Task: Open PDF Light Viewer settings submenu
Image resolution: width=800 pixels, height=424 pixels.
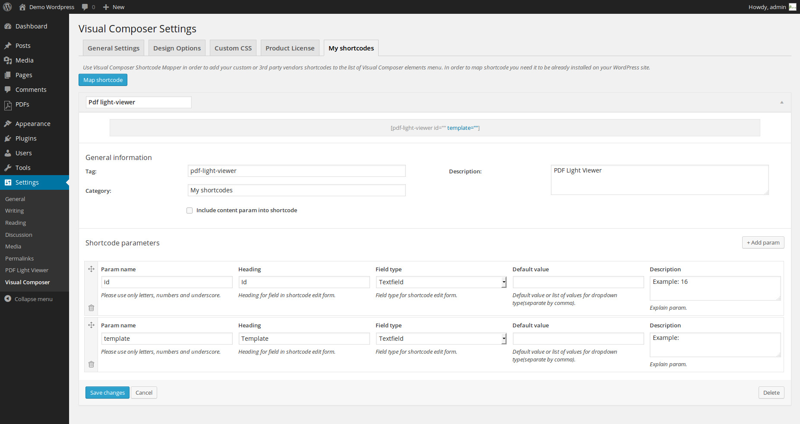Action: [27, 270]
